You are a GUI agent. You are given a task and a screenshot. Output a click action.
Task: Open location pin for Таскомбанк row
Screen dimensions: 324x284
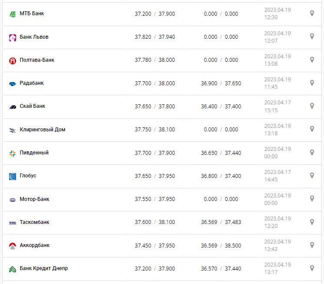click(x=312, y=222)
